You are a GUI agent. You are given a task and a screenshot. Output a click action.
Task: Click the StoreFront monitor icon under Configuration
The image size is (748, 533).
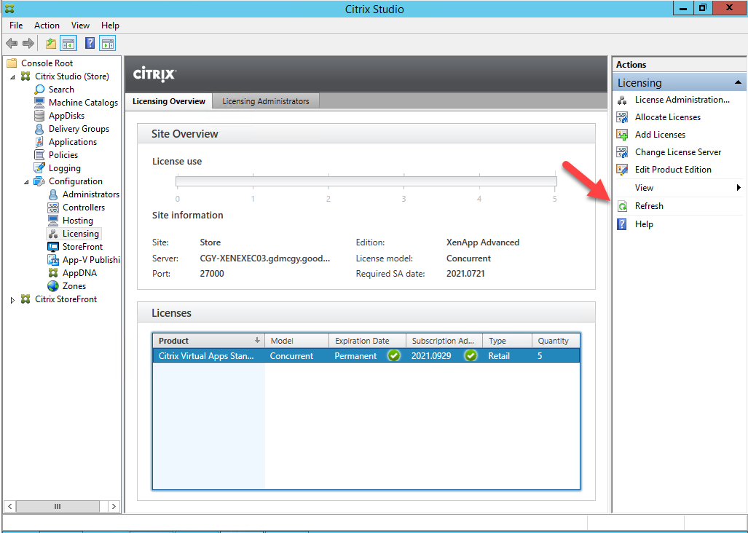53,247
